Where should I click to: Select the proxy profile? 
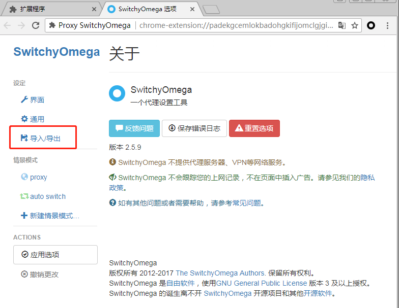pos(34,177)
